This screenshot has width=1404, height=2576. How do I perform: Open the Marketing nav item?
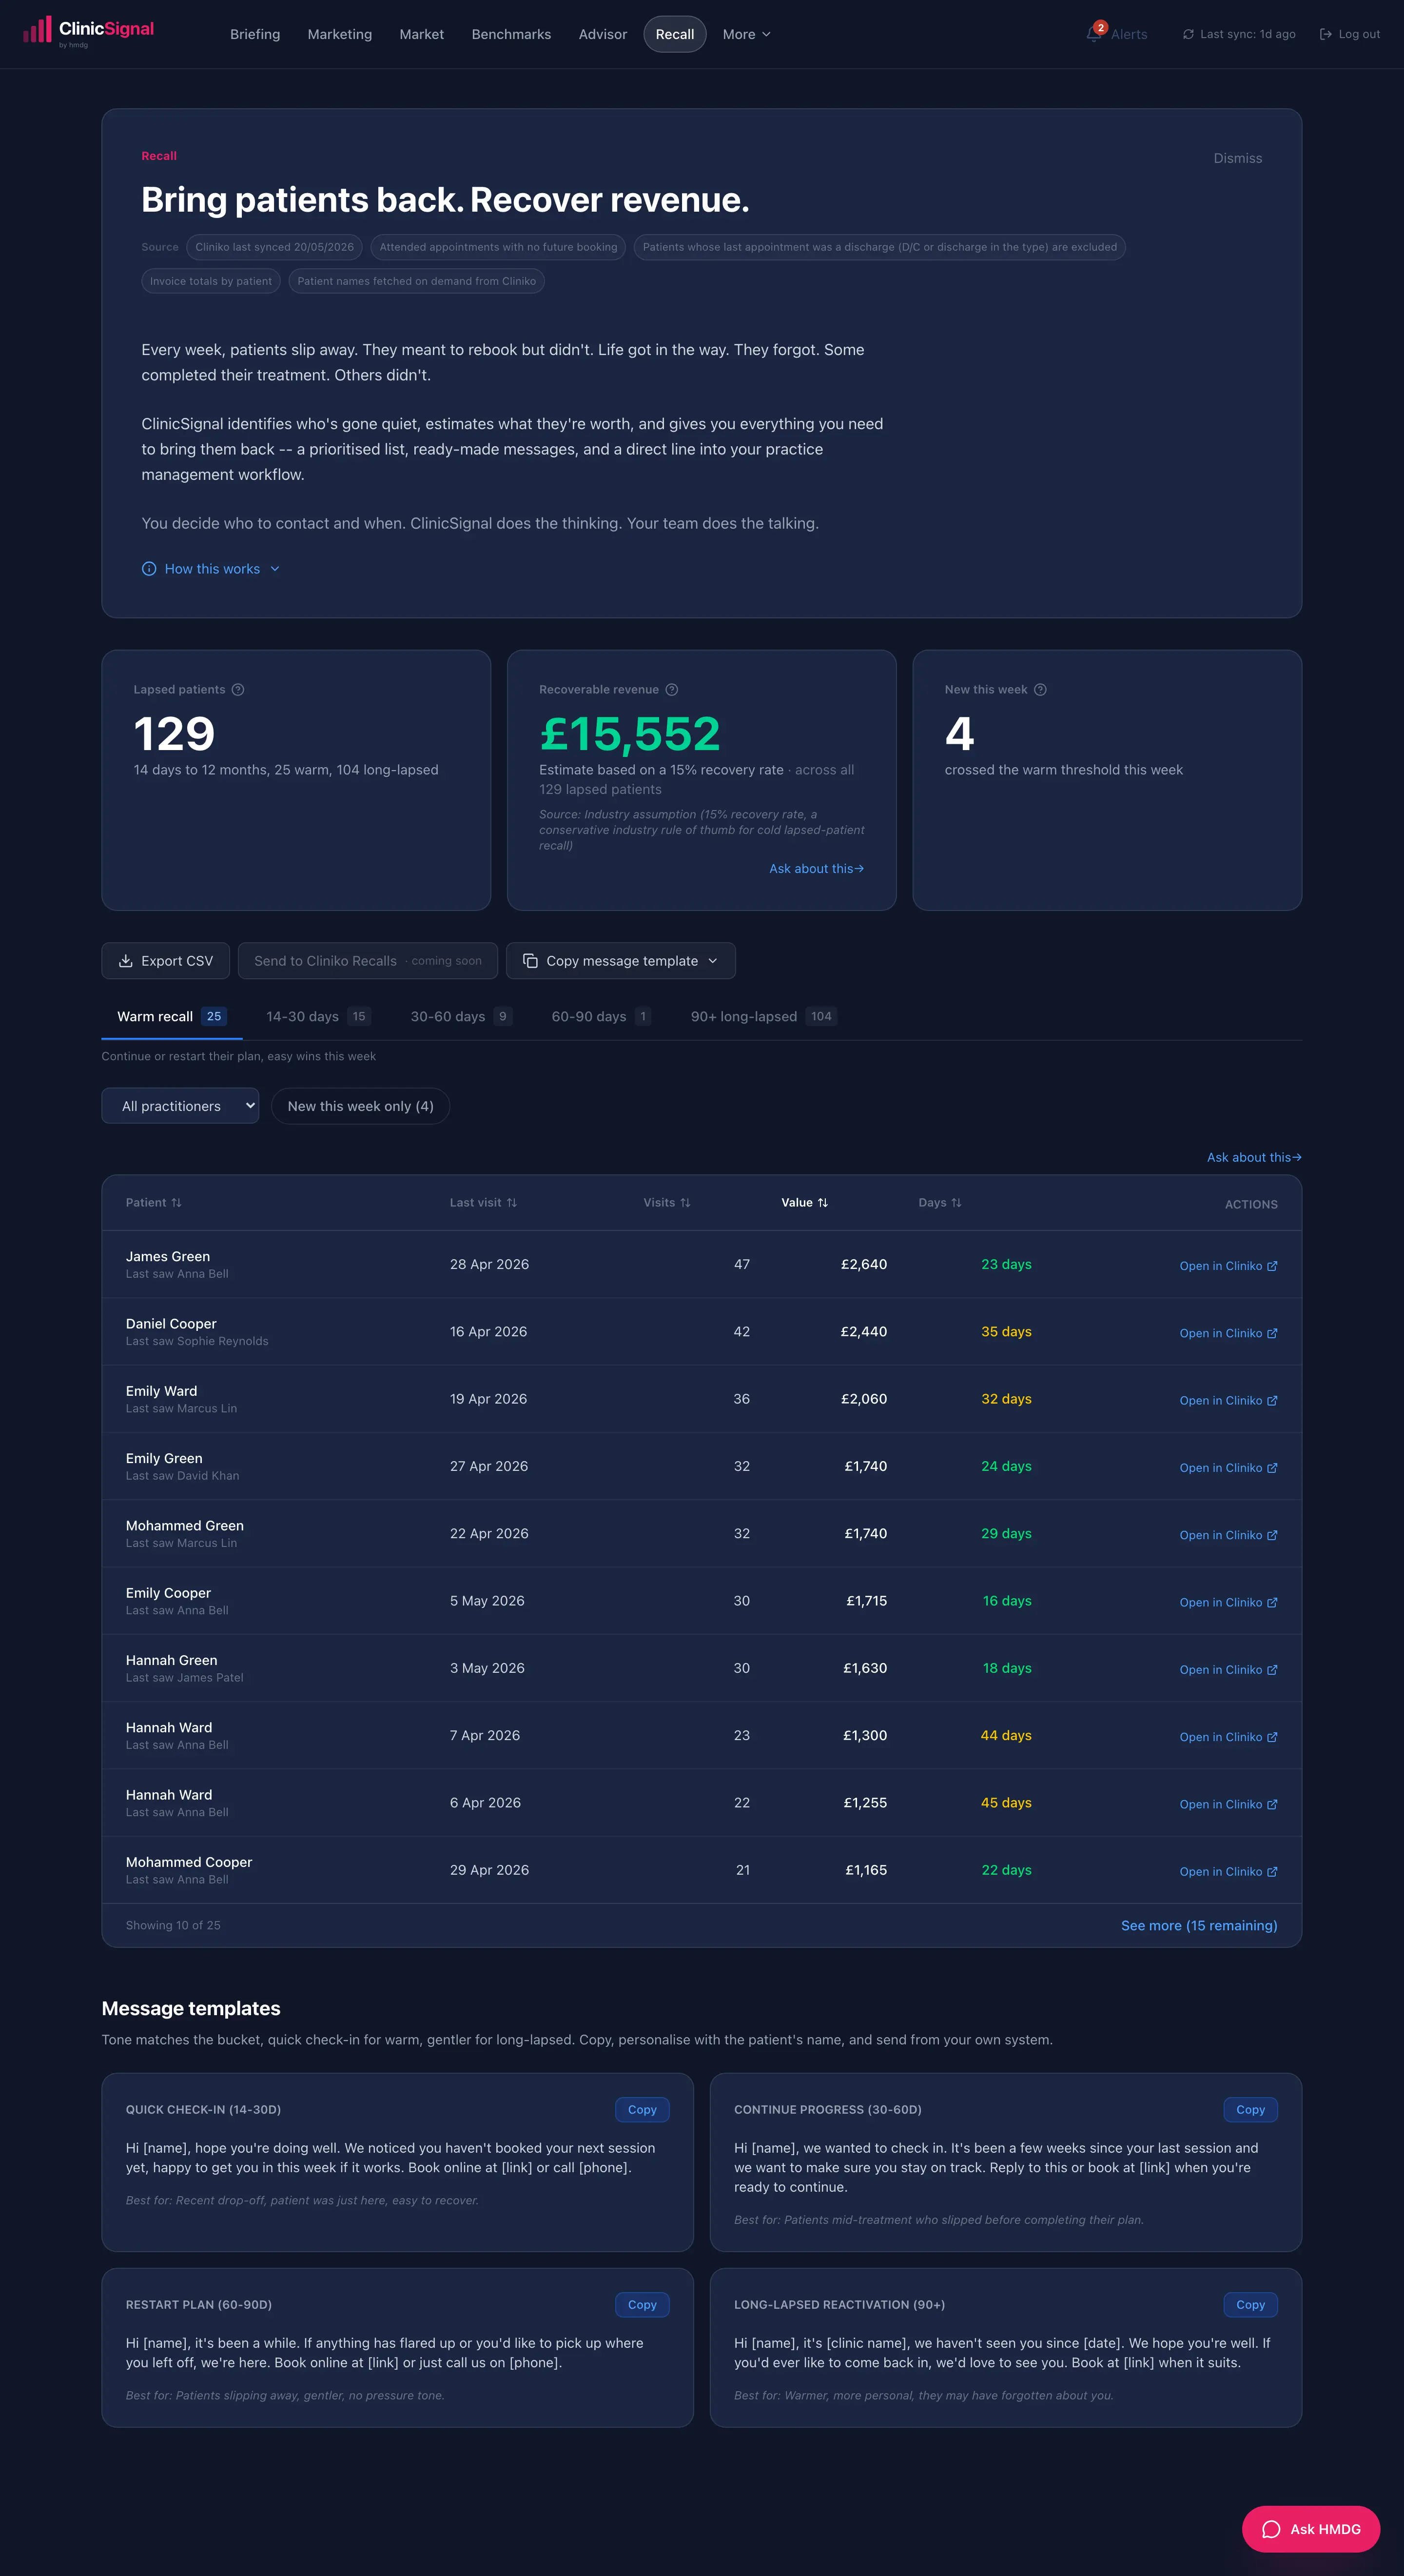[340, 34]
